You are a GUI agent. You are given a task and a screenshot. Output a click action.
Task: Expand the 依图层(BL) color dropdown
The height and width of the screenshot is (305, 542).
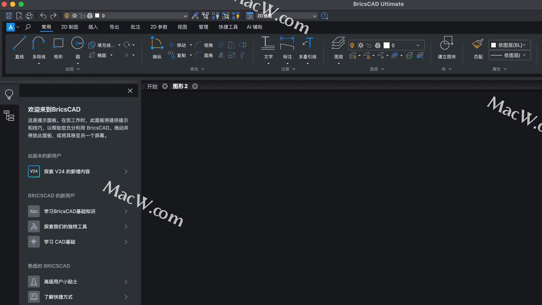click(x=524, y=45)
